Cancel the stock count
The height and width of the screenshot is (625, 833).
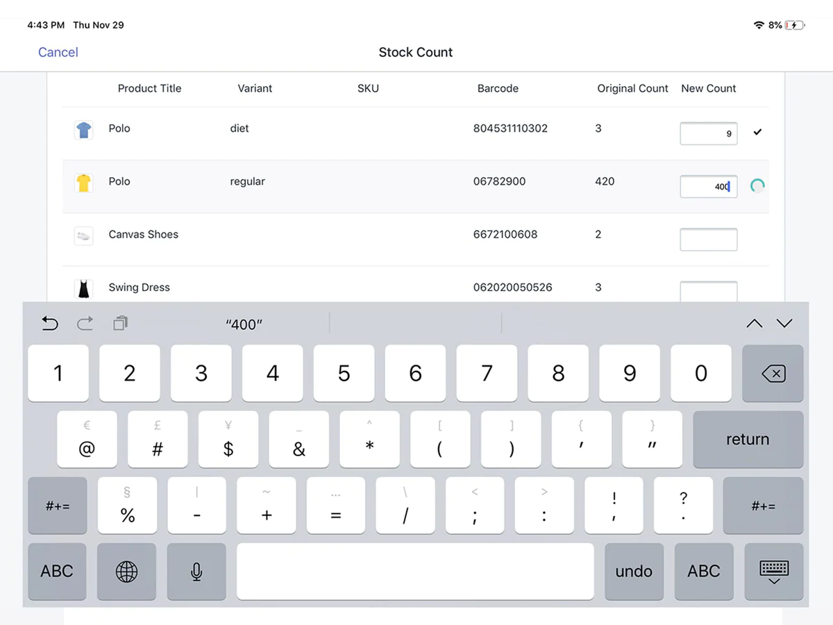(x=58, y=52)
